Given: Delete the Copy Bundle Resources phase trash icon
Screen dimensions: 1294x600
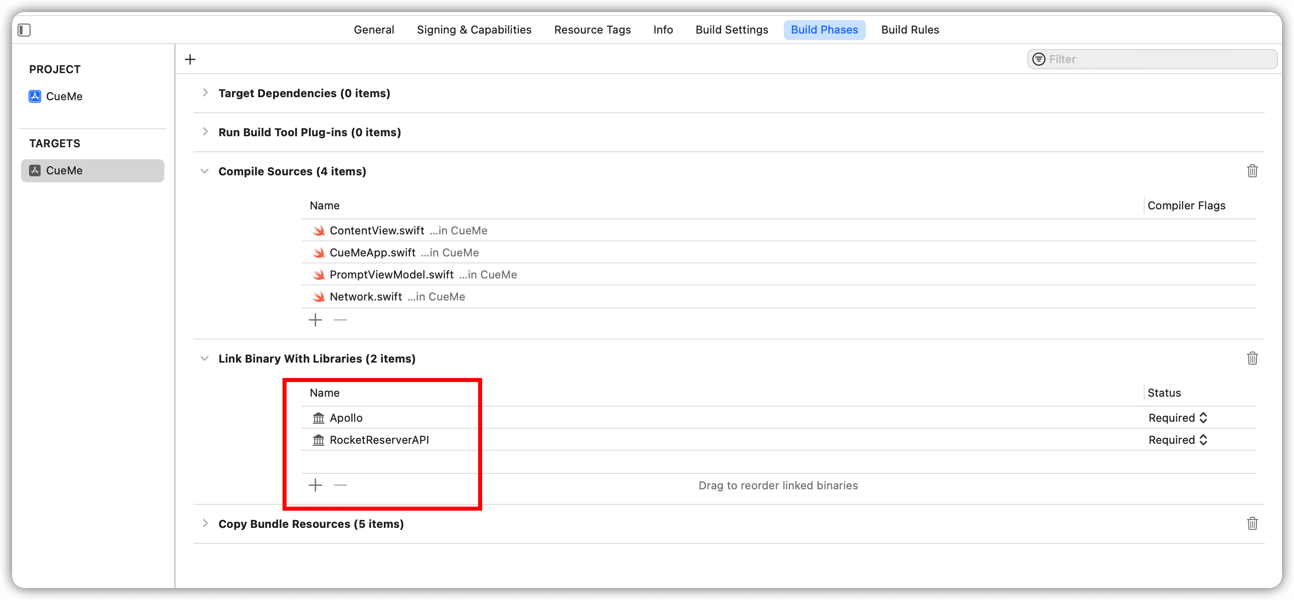Looking at the screenshot, I should (x=1252, y=524).
